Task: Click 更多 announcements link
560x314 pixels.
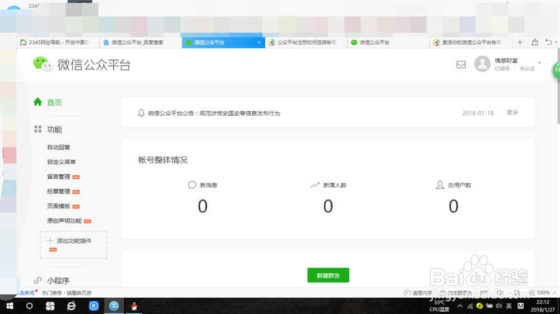Action: tap(512, 113)
